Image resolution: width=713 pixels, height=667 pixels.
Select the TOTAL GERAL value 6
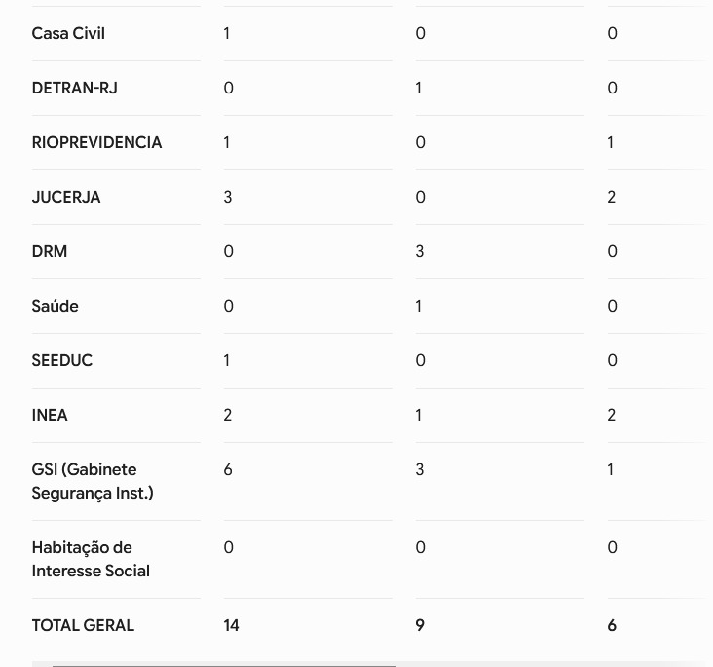(612, 625)
